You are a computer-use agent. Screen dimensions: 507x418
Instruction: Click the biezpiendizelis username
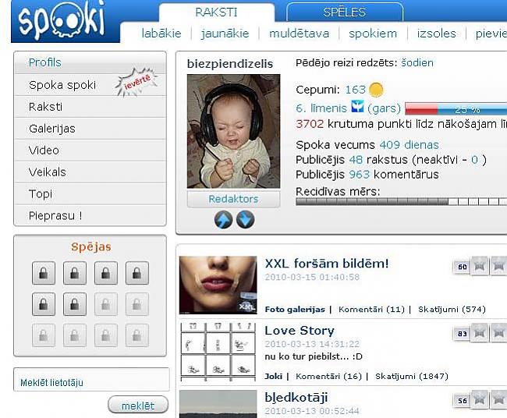tap(230, 64)
